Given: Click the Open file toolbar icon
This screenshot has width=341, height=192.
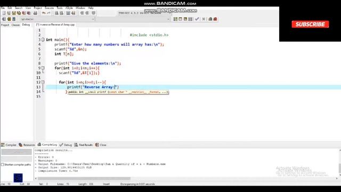Looking at the screenshot, I should [9, 13].
